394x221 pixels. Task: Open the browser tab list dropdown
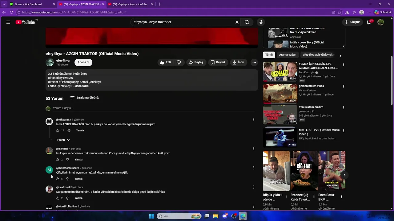[4, 4]
